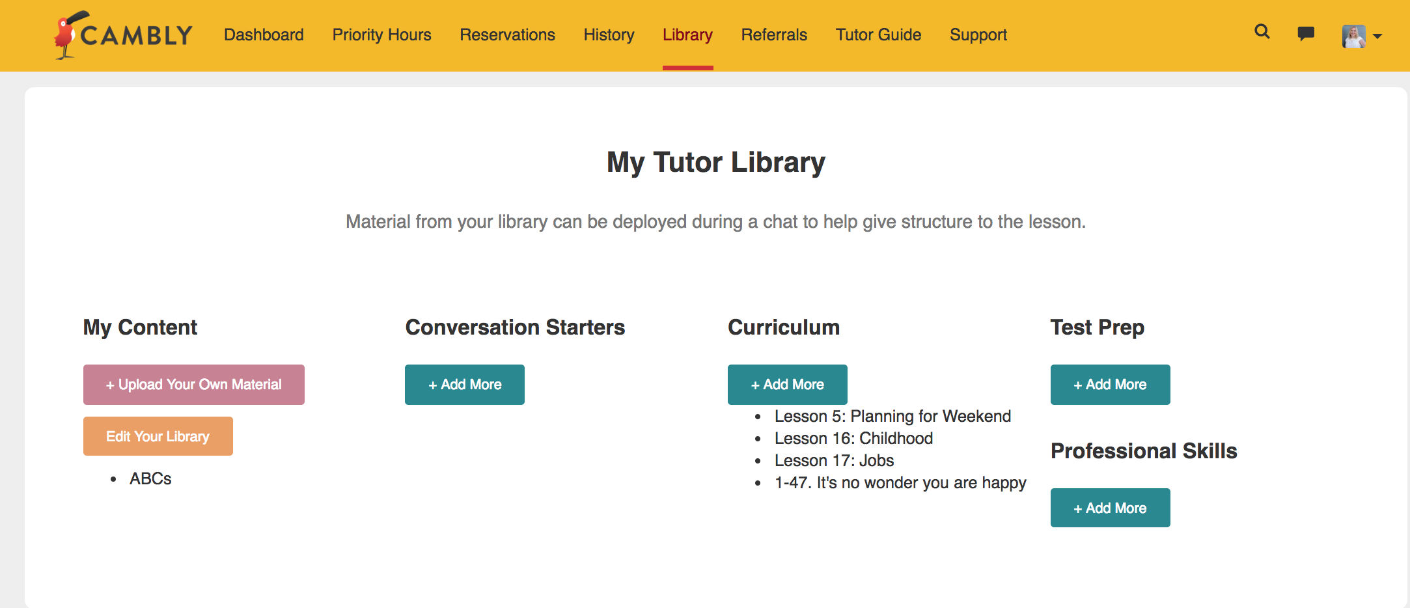Add more Test Prep material
The image size is (1410, 608).
1111,385
